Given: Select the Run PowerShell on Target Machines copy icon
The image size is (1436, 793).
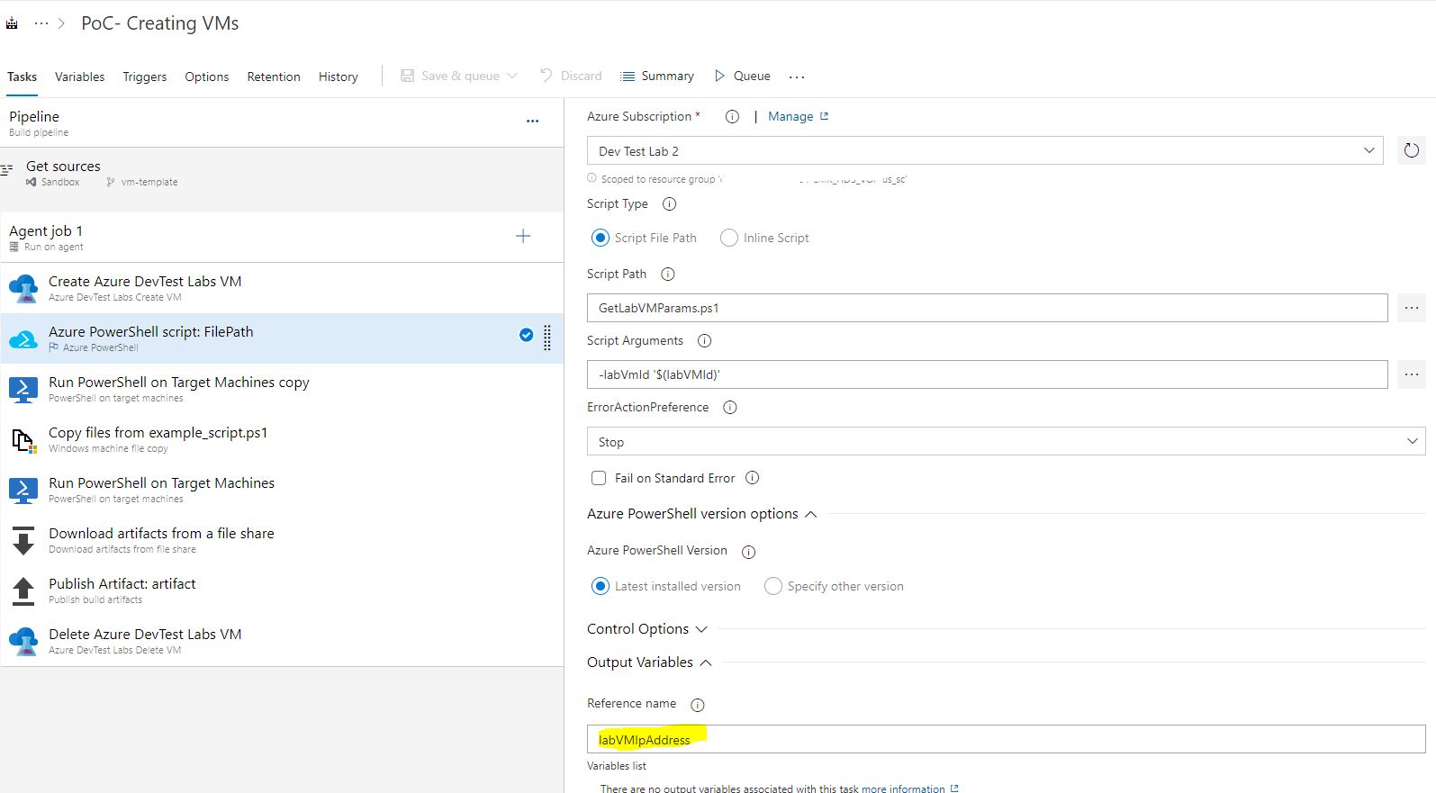Looking at the screenshot, I should coord(23,389).
